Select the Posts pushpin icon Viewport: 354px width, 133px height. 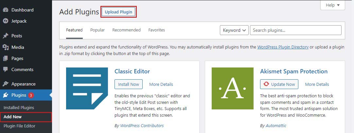pyautogui.click(x=6, y=36)
